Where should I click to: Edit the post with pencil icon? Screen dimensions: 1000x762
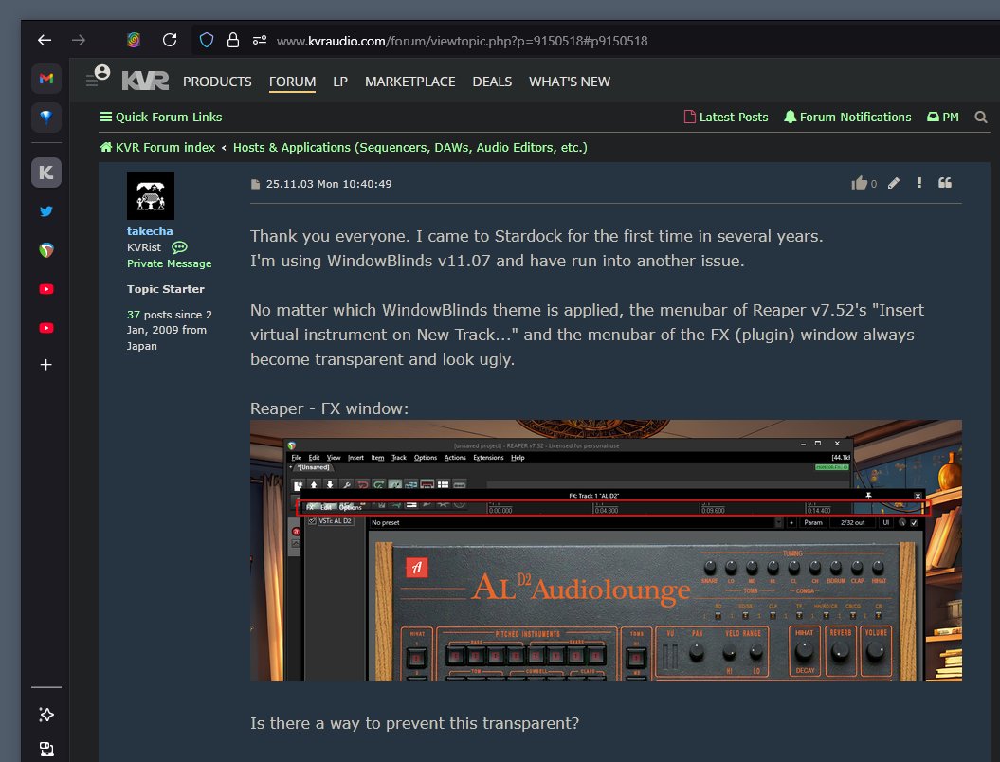(894, 183)
